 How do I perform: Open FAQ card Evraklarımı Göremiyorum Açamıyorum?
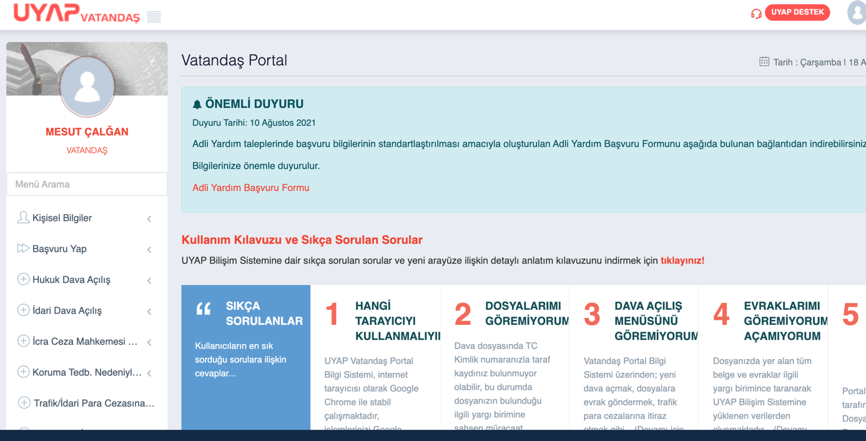(764, 357)
